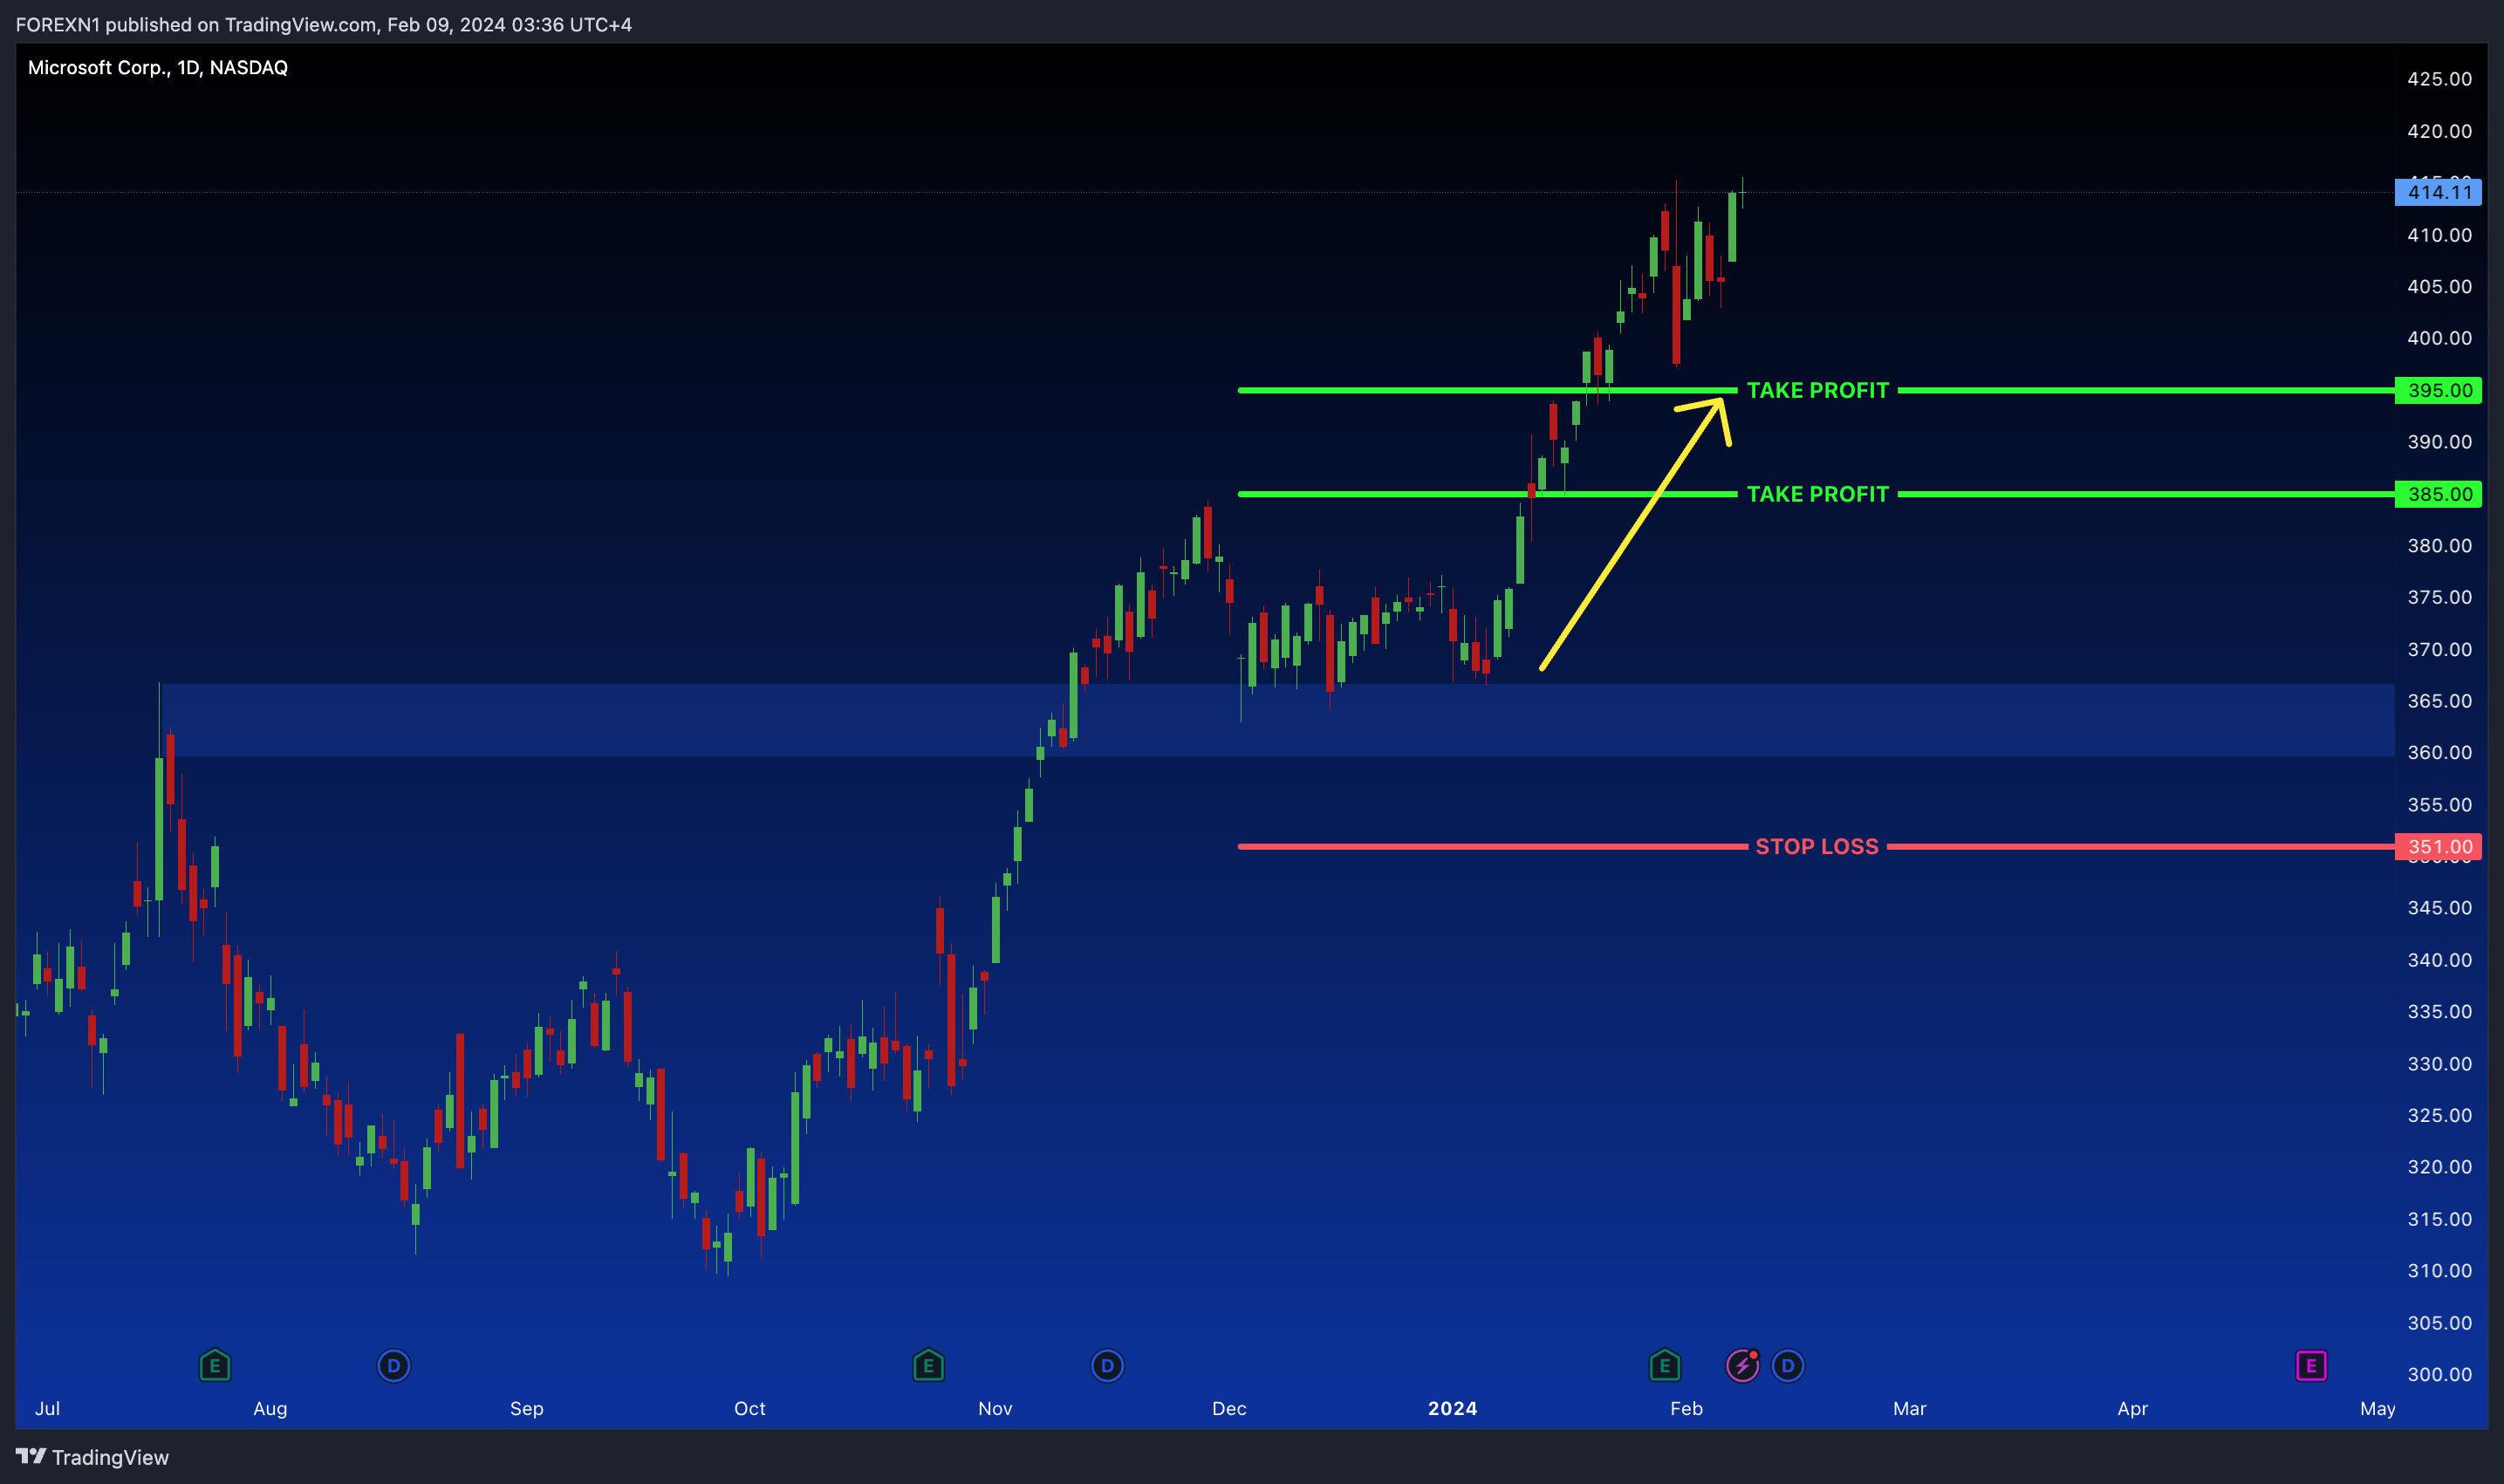Click the 405.00 price axis label
Viewport: 2504px width, 1484px height.
point(2439,286)
